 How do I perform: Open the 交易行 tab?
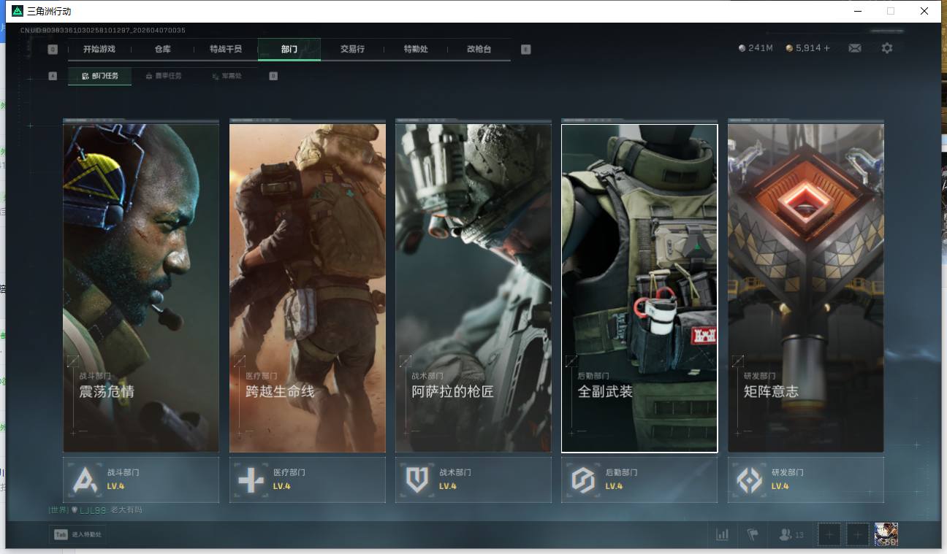352,49
